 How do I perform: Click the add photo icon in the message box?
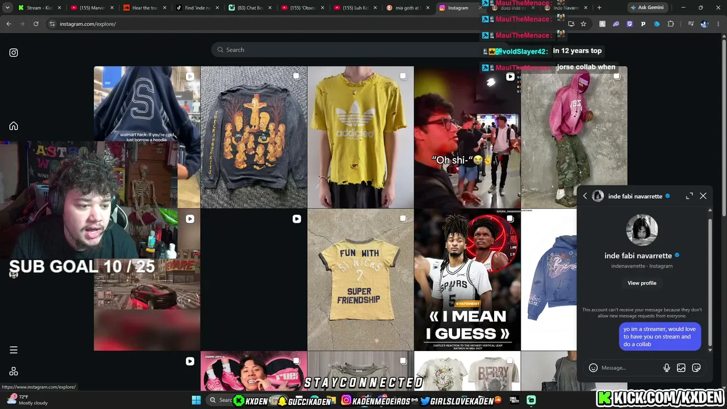[681, 368]
